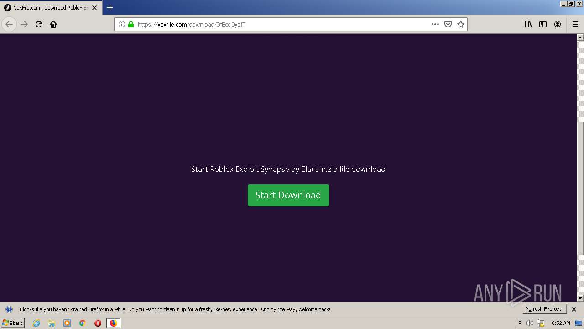Viewport: 584px width, 329px height.
Task: Open the Firefox account icon
Action: [558, 24]
